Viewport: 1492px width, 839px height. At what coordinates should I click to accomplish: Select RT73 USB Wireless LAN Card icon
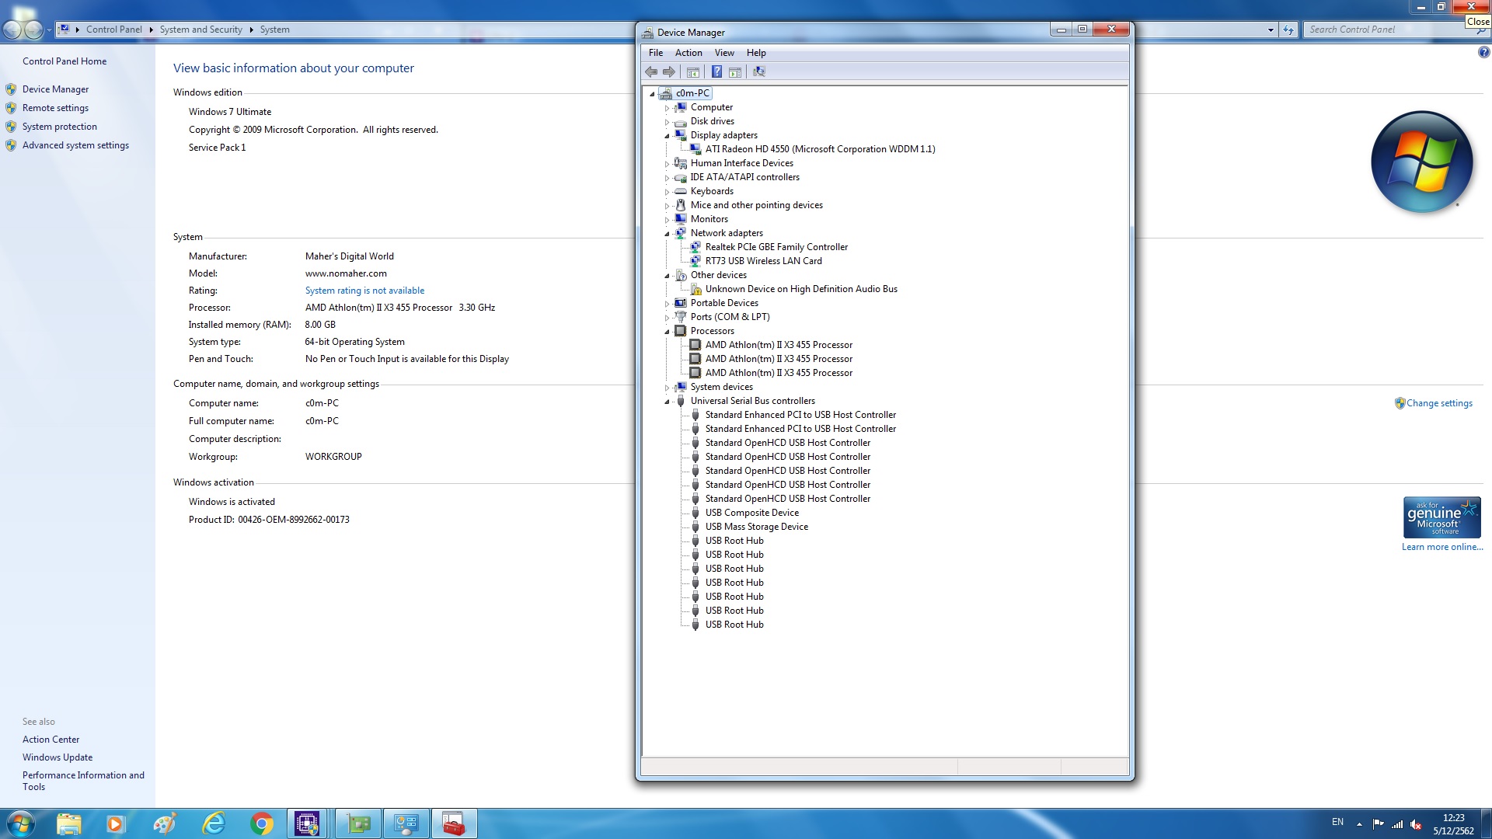(x=695, y=261)
